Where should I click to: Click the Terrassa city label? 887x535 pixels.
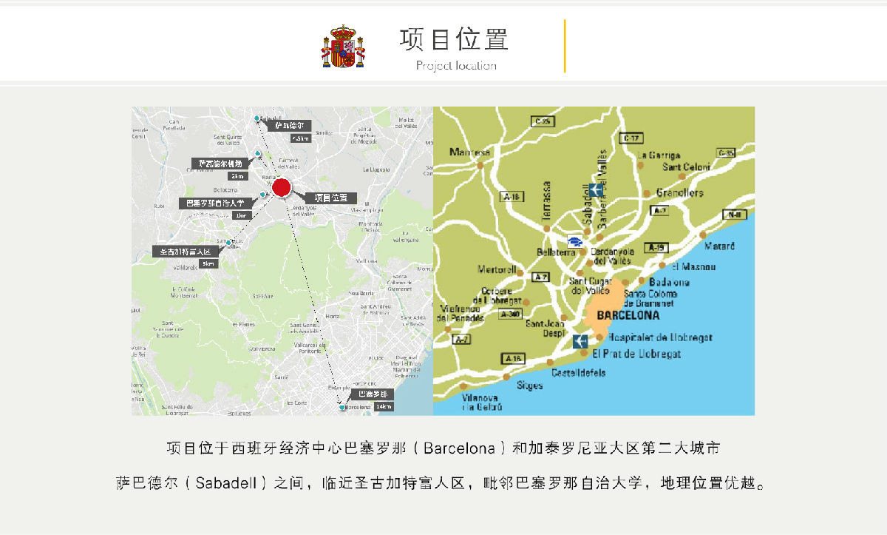[547, 200]
